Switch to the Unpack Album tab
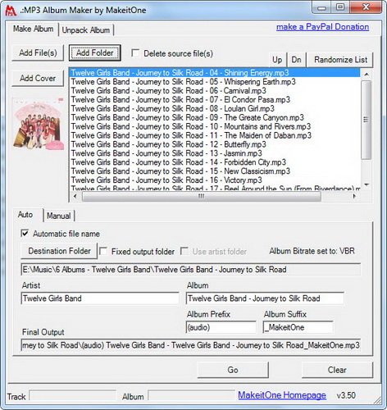387x410 pixels. click(x=86, y=30)
